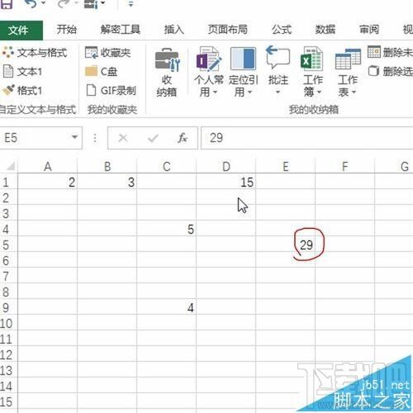Click the Redo arrow icon
This screenshot has height=413, width=413.
pos(63,3)
